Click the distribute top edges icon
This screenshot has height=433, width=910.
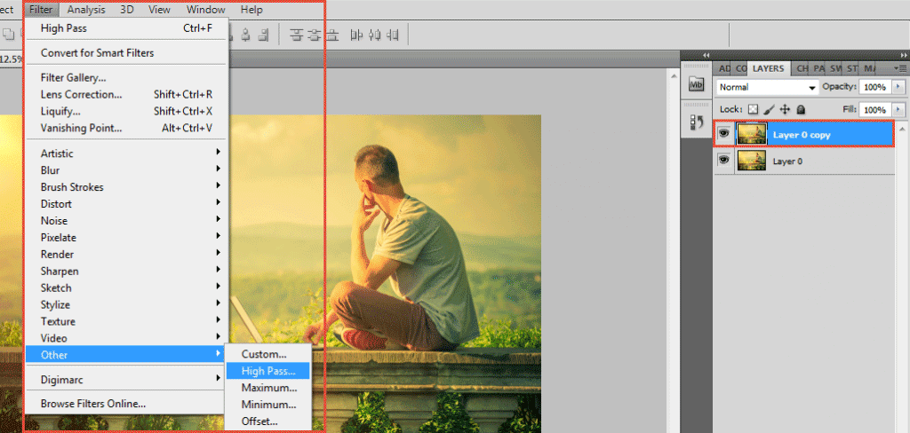point(297,35)
